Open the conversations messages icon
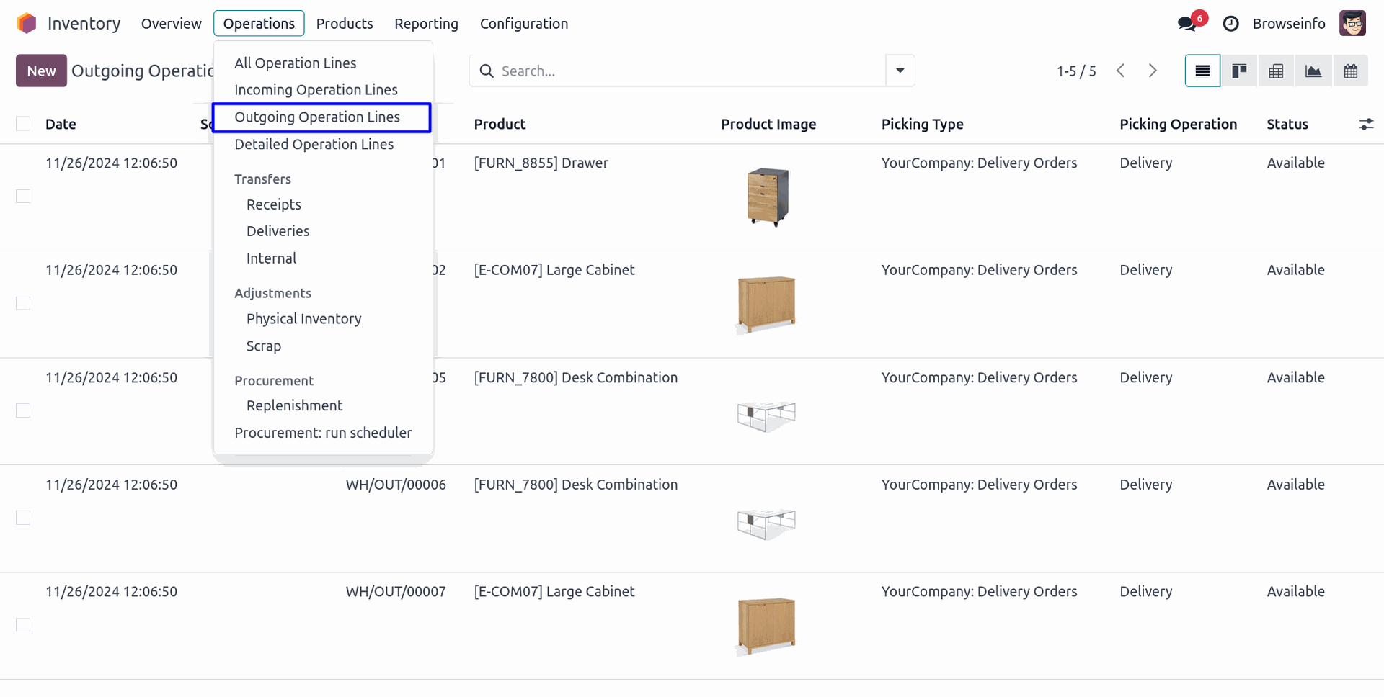 click(1186, 24)
